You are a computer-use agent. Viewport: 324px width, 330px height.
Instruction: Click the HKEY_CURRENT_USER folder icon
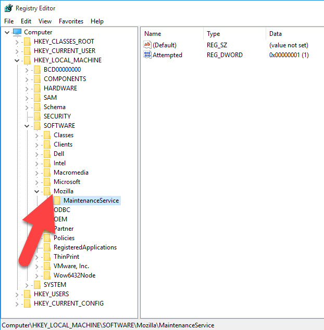pyautogui.click(x=27, y=51)
